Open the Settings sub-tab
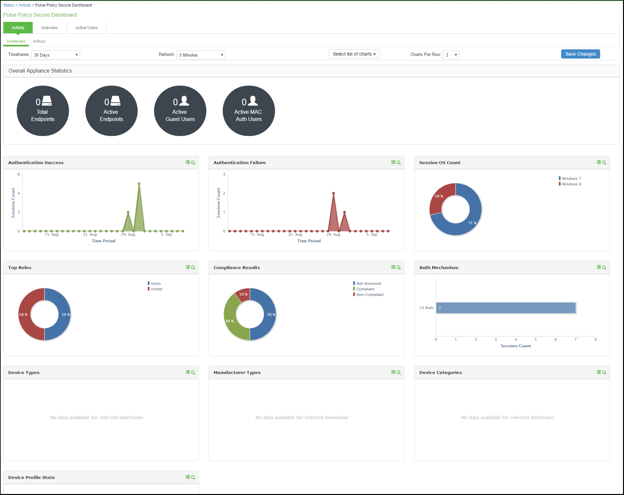The width and height of the screenshot is (624, 495). click(x=39, y=41)
